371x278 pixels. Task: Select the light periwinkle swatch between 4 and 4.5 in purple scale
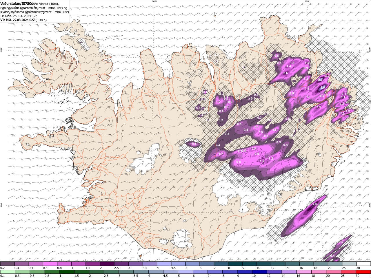click(164, 264)
